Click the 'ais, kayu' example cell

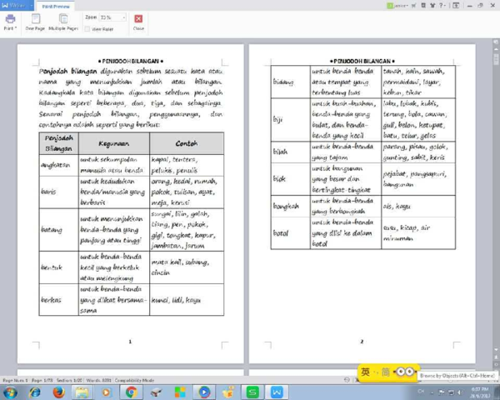coord(418,206)
